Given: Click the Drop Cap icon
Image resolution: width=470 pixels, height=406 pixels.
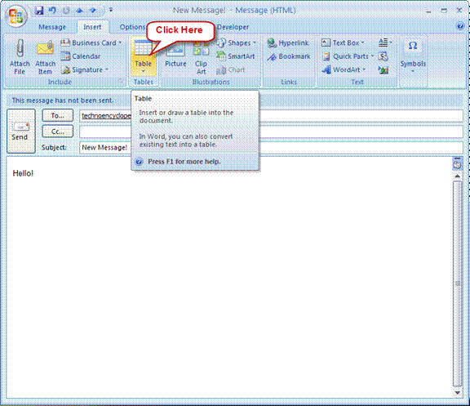Looking at the screenshot, I should click(x=385, y=42).
